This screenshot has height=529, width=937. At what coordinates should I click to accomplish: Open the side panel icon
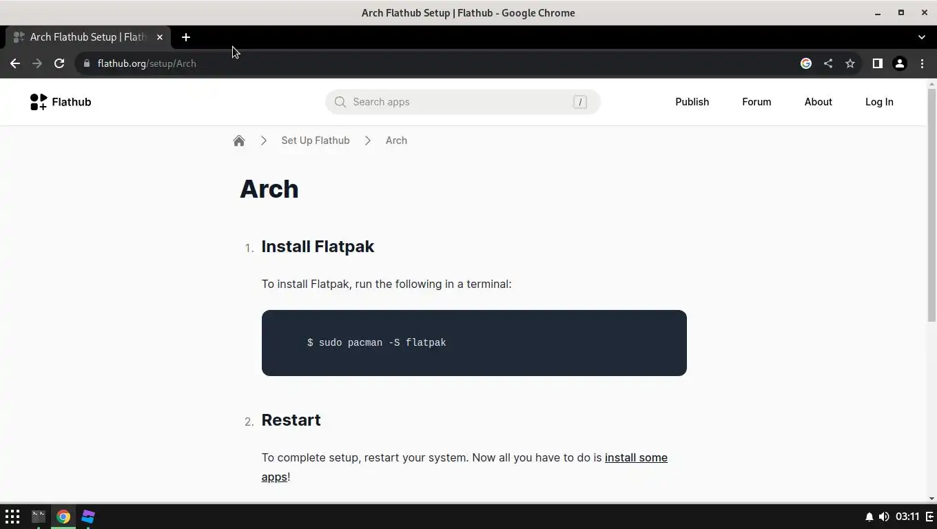click(x=877, y=63)
